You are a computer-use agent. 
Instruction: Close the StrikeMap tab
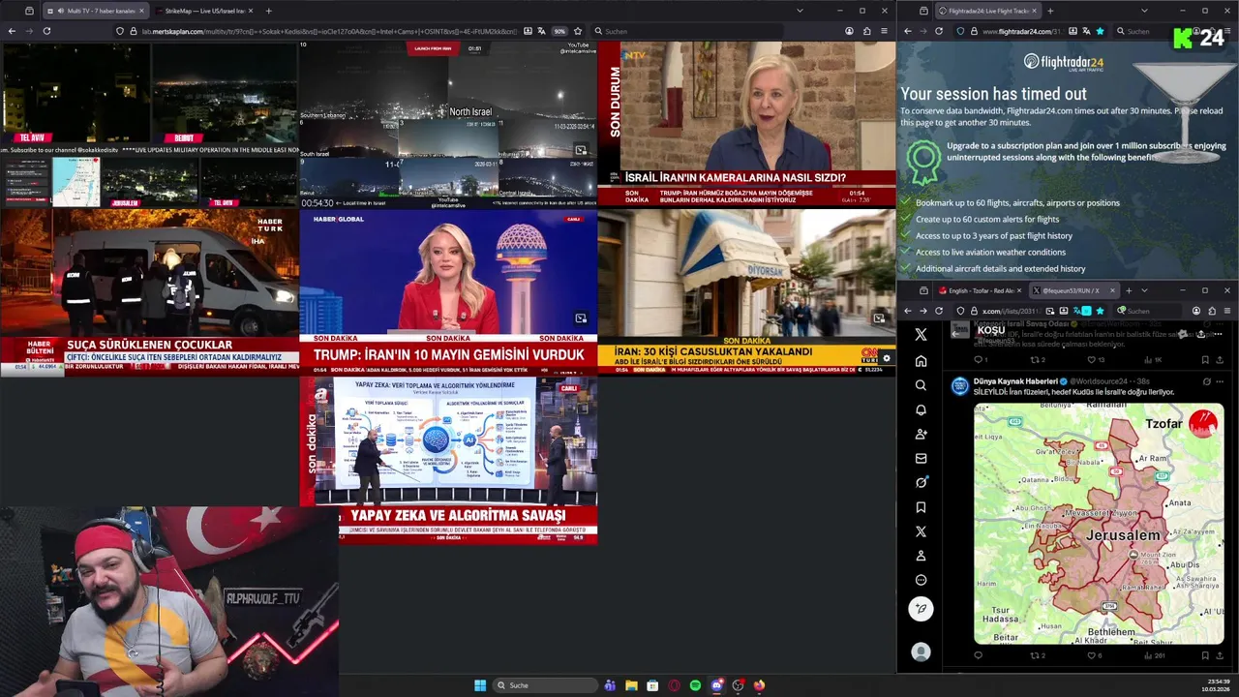pos(250,11)
